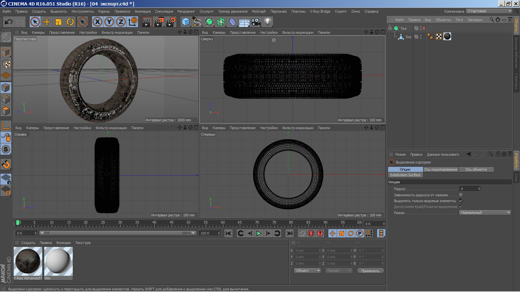
Task: Switch to Опции tab
Action: (x=405, y=169)
